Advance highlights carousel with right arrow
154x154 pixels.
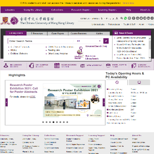(x=104, y=102)
